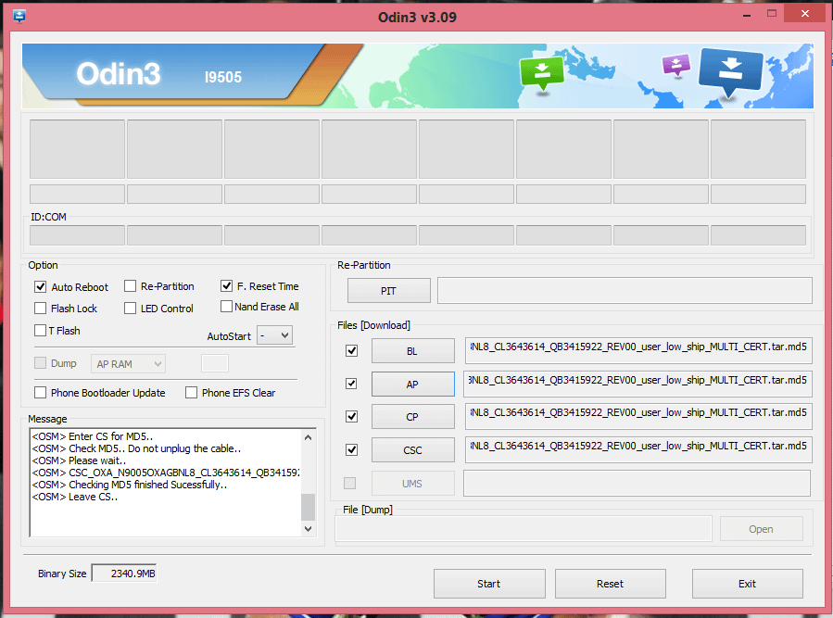Open the AutoStart dropdown

tap(274, 335)
